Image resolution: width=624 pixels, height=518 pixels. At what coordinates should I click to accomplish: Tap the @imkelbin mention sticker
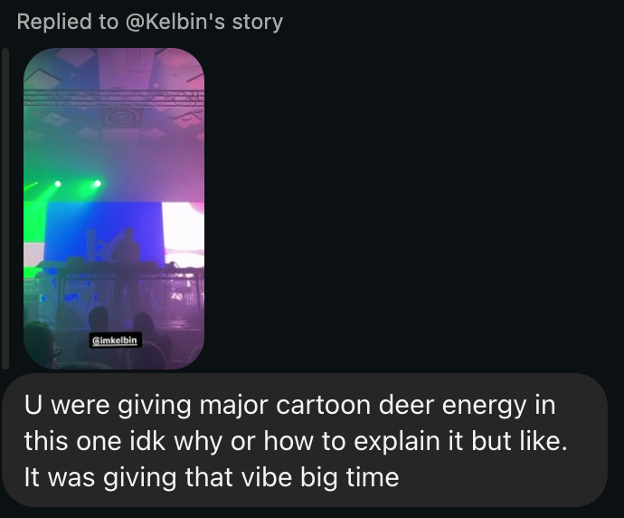click(x=116, y=340)
